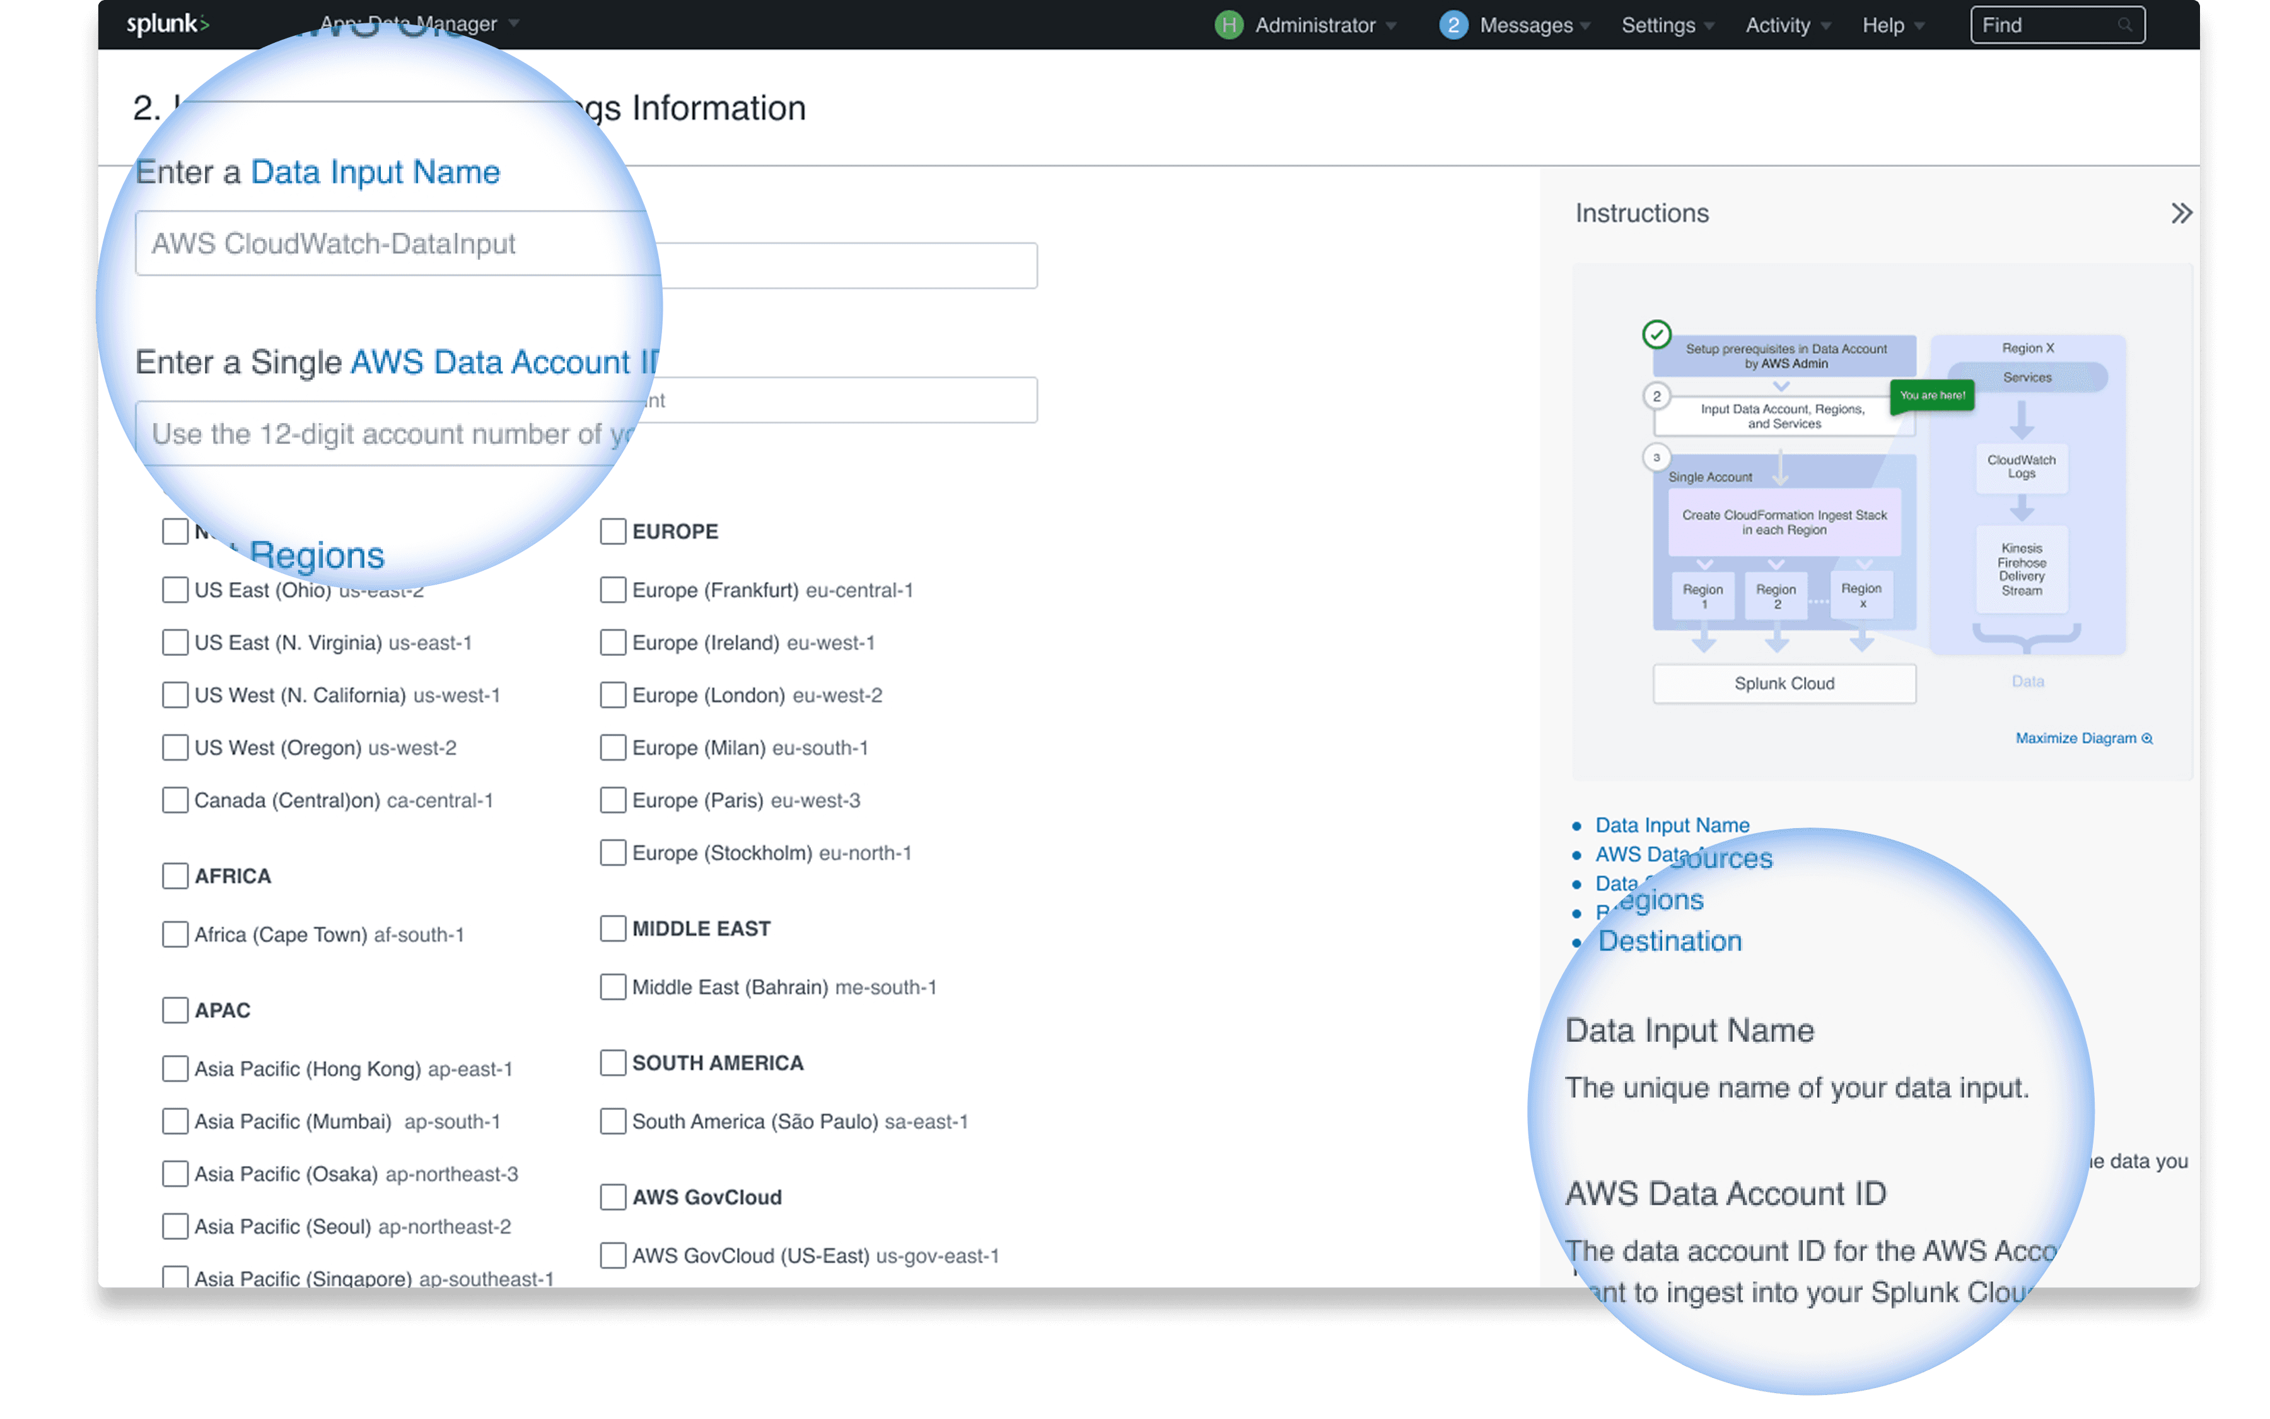The width and height of the screenshot is (2270, 1419).
Task: Tick the AWS GovCloud group checkbox
Action: 612,1198
